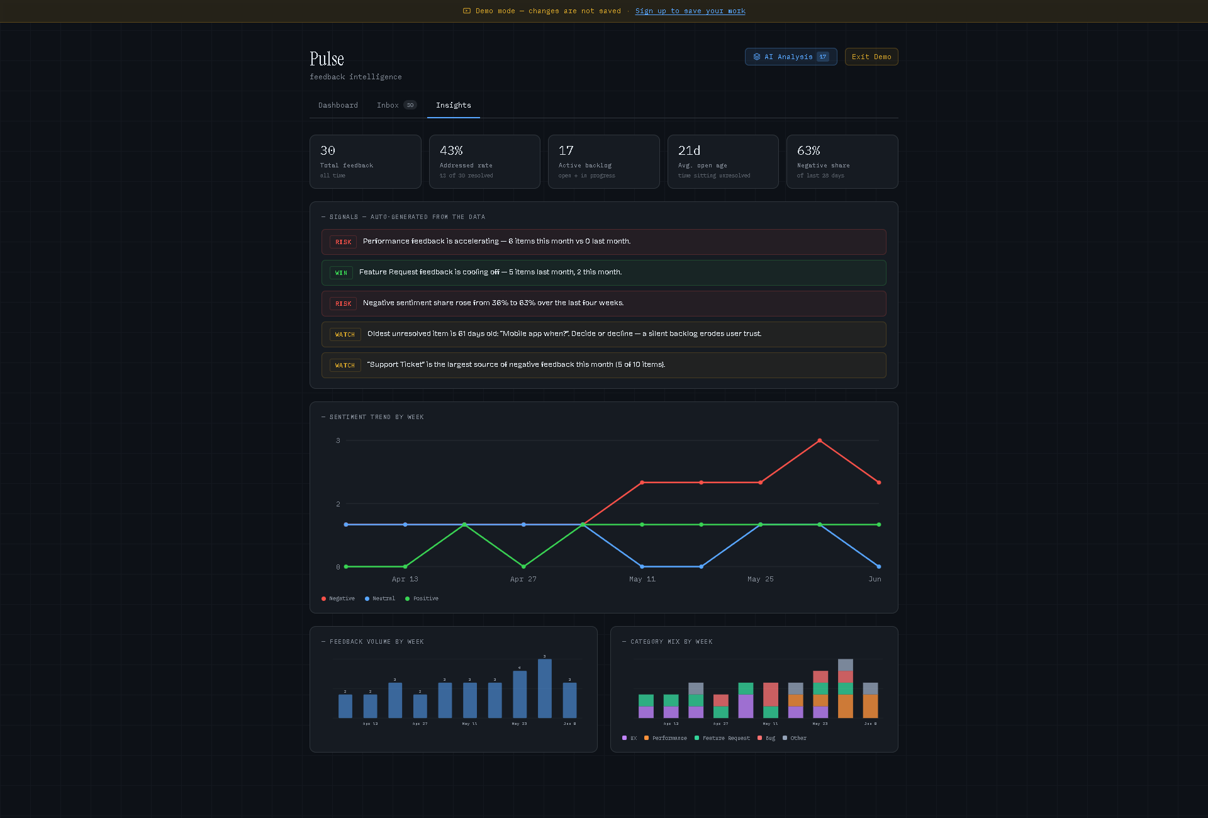
Task: Click the Inbox 30 count badge
Action: click(x=410, y=105)
